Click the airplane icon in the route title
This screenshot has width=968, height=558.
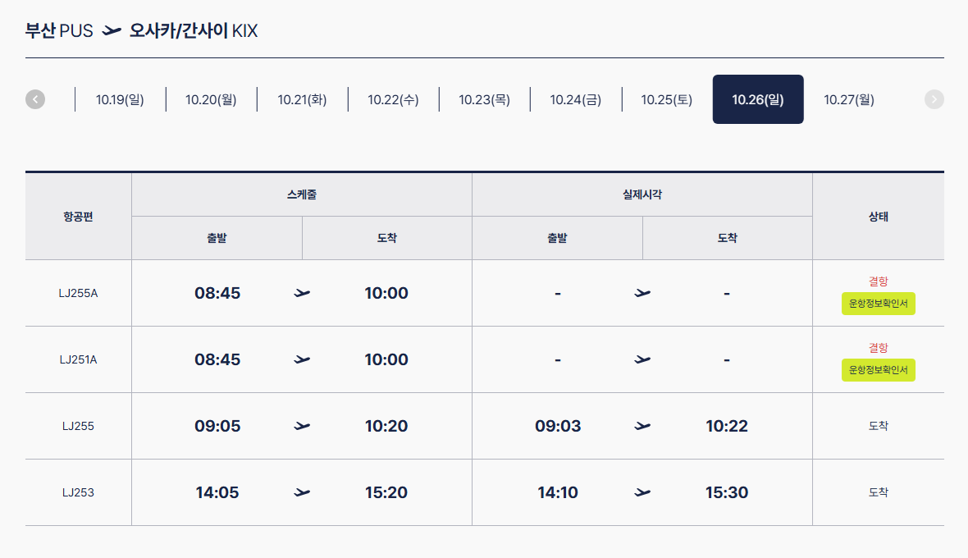coord(112,31)
